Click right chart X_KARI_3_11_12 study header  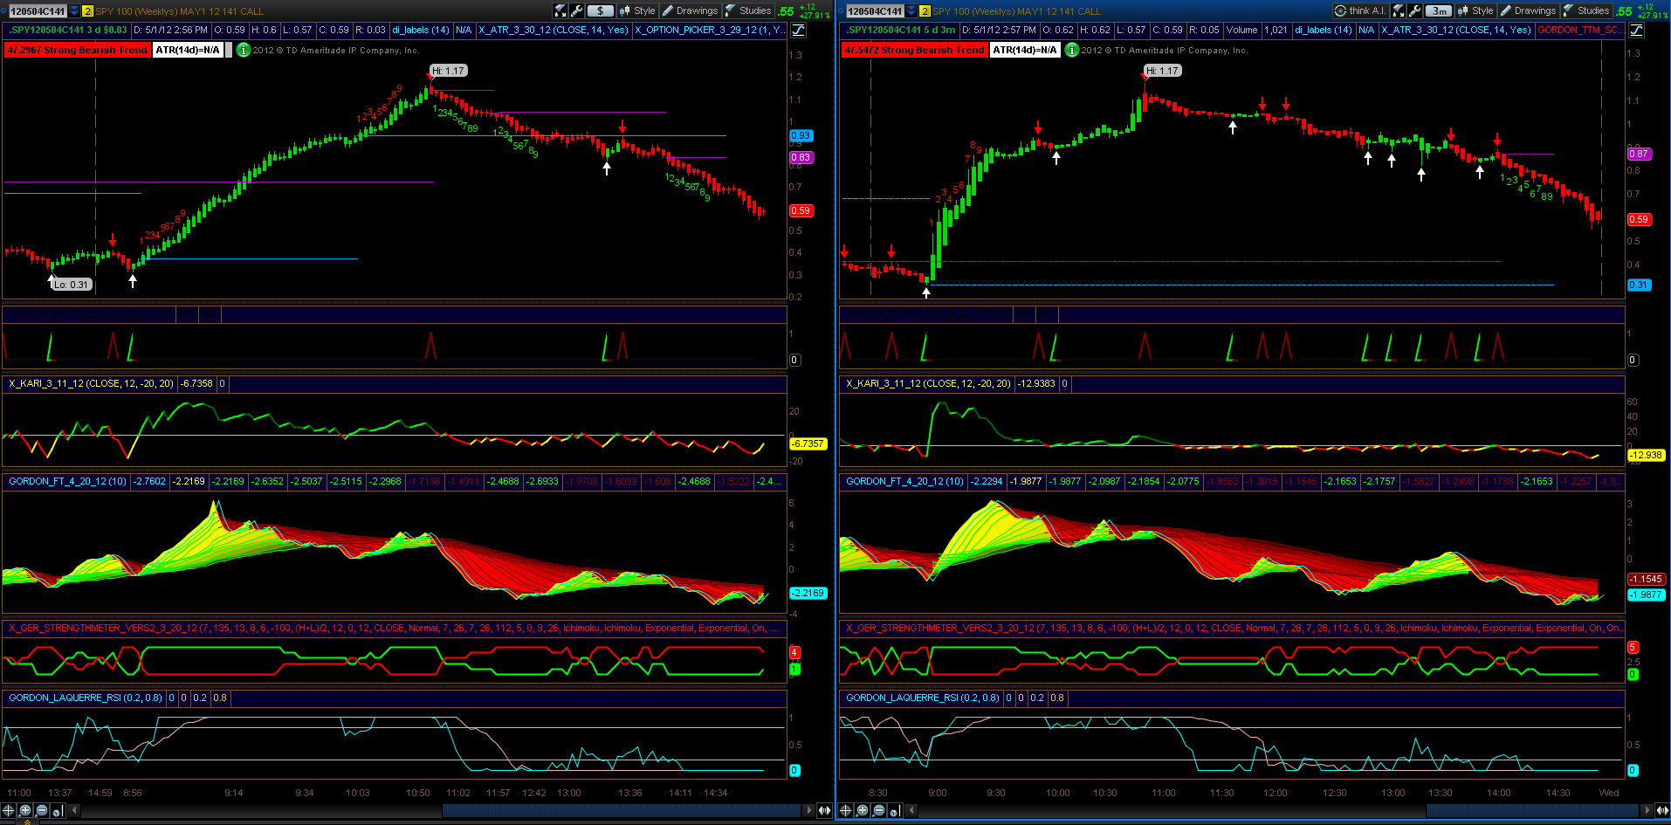(928, 383)
